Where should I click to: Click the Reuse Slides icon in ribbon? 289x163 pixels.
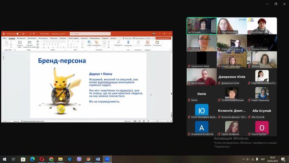coord(29,43)
